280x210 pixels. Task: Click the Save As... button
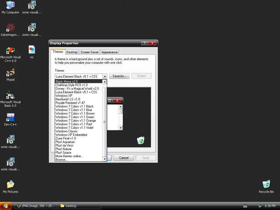(x=119, y=76)
